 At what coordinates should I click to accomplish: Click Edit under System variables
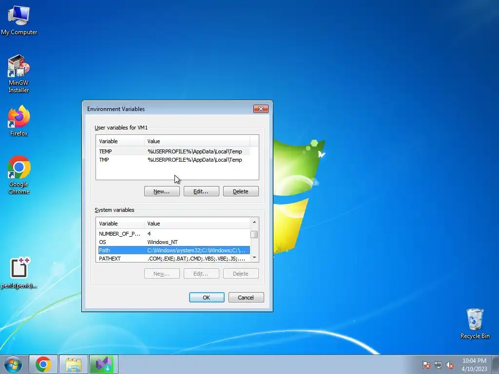[x=201, y=274]
